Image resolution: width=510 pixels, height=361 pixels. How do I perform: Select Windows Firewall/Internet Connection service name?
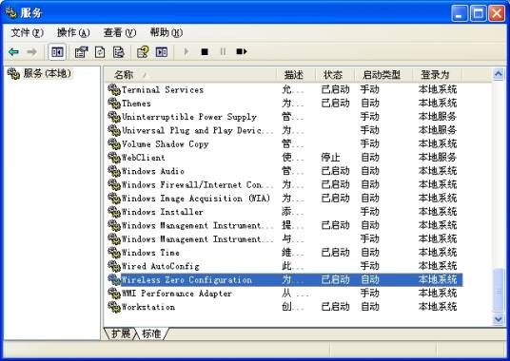[197, 184]
